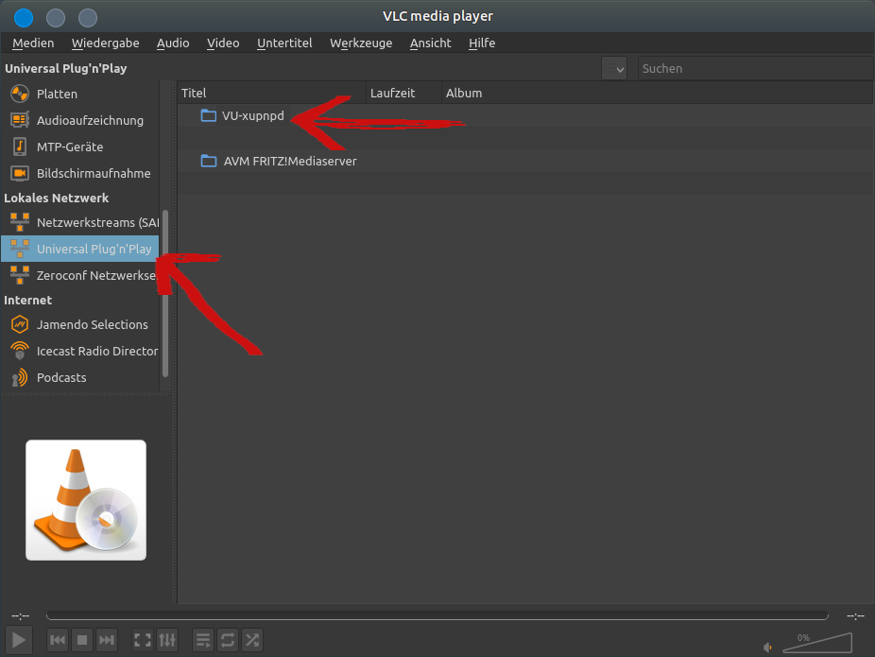Enable shuffle random playback
This screenshot has width=875, height=657.
pos(252,640)
